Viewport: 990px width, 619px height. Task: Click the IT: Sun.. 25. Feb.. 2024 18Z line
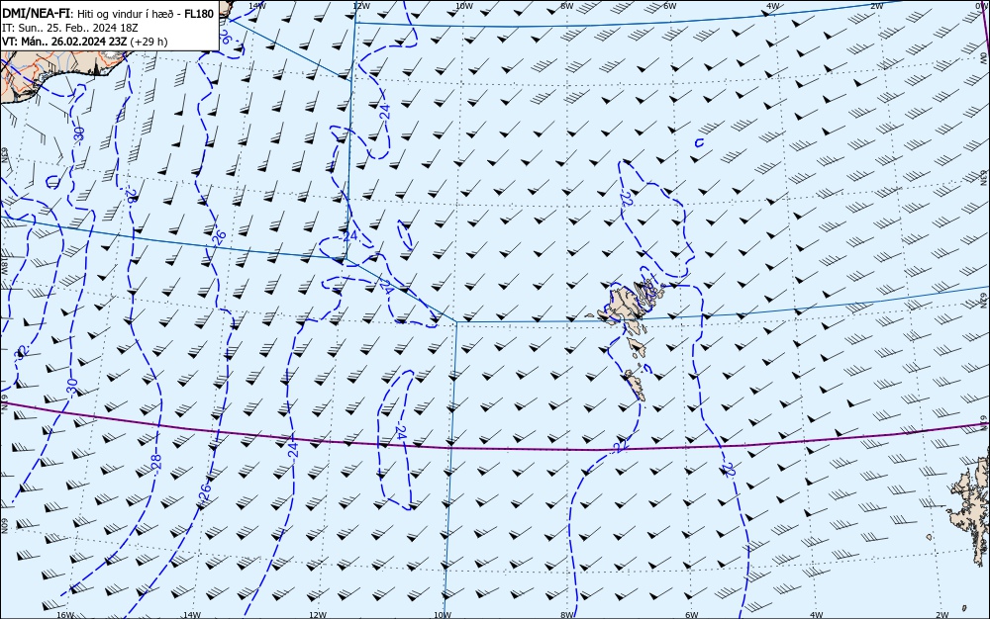coord(70,28)
